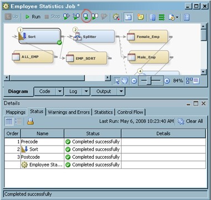Open the Status tab
Viewport: 211px width, 200px height.
tap(37, 112)
